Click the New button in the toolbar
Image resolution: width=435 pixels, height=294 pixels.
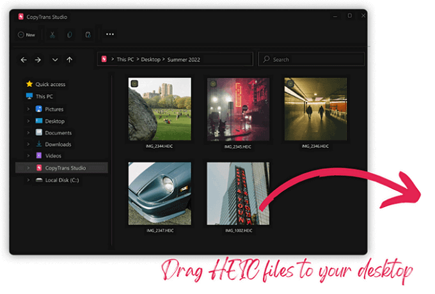point(27,35)
